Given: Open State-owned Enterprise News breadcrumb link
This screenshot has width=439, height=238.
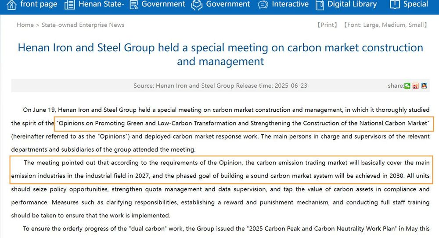Looking at the screenshot, I should [x=83, y=25].
